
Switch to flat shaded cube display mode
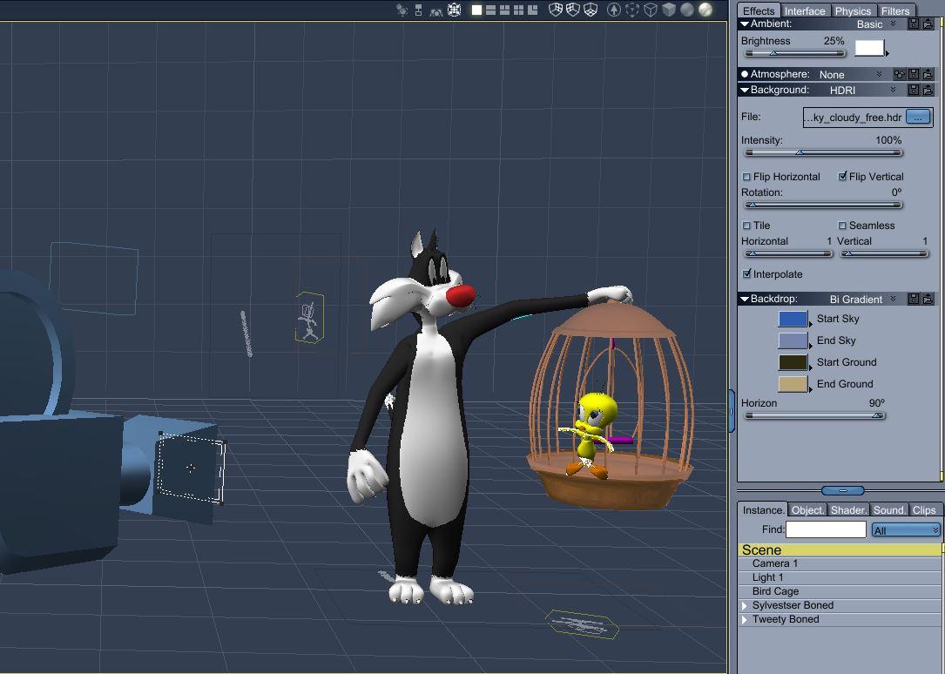click(668, 10)
